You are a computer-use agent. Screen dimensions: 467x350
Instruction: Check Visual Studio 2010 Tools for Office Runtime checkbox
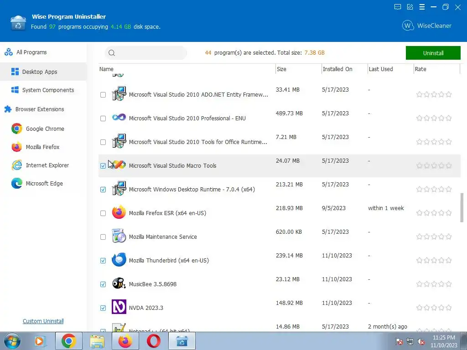point(103,142)
